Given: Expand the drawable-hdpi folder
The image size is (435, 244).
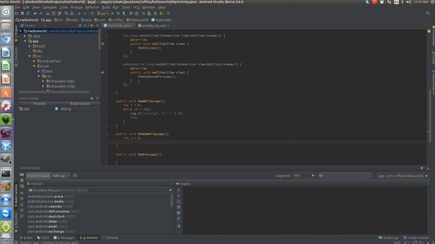Looking at the screenshot, I should click(x=43, y=81).
